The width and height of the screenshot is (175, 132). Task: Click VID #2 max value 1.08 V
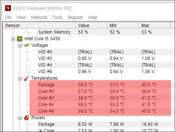tap(148, 59)
